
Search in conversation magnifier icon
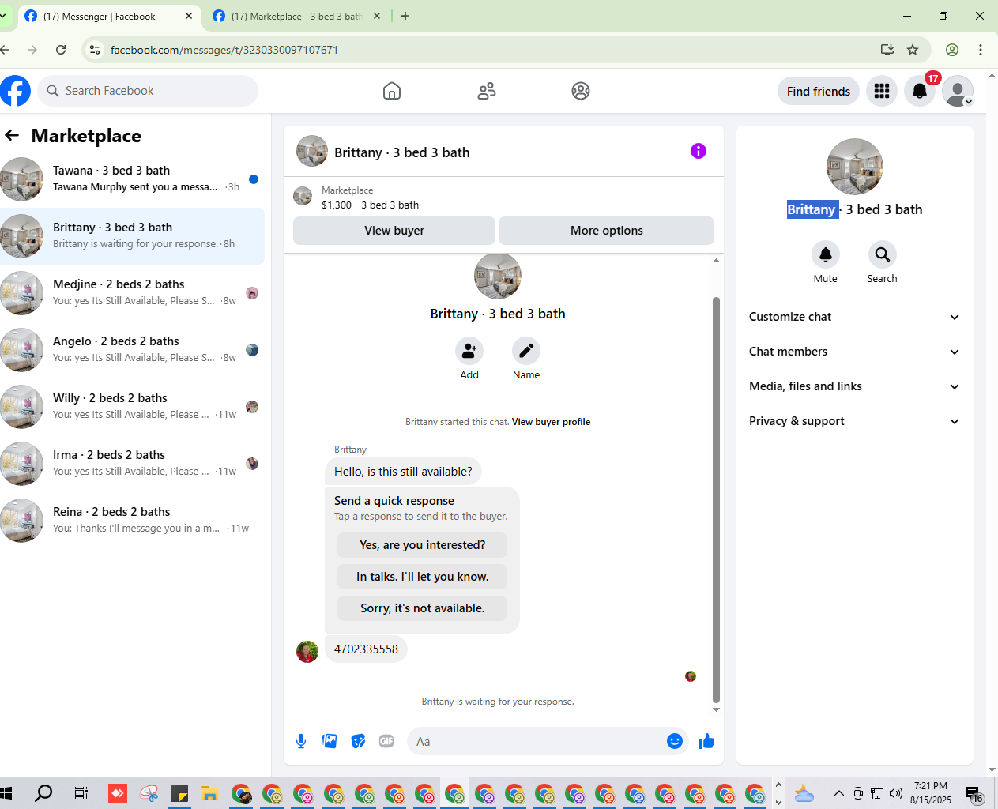coord(883,254)
